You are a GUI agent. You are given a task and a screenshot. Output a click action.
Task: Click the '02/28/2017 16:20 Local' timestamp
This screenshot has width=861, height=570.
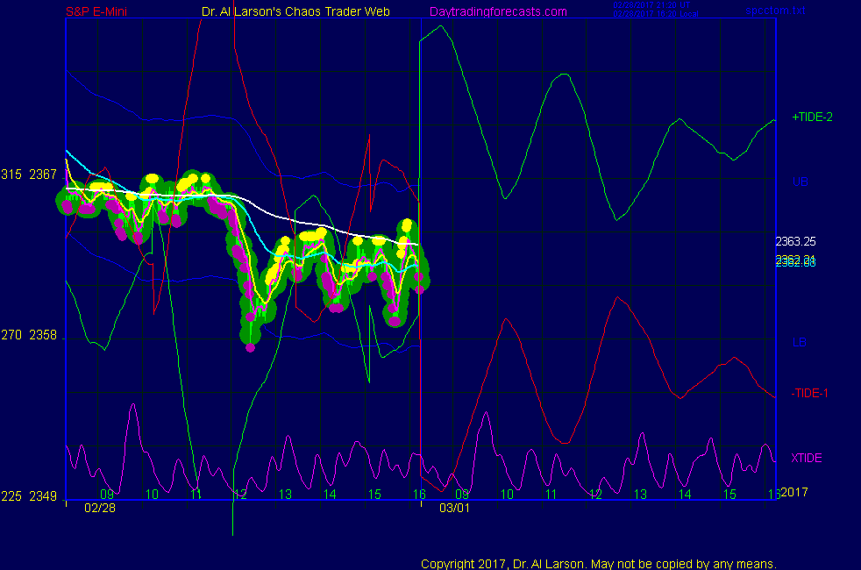pyautogui.click(x=656, y=14)
